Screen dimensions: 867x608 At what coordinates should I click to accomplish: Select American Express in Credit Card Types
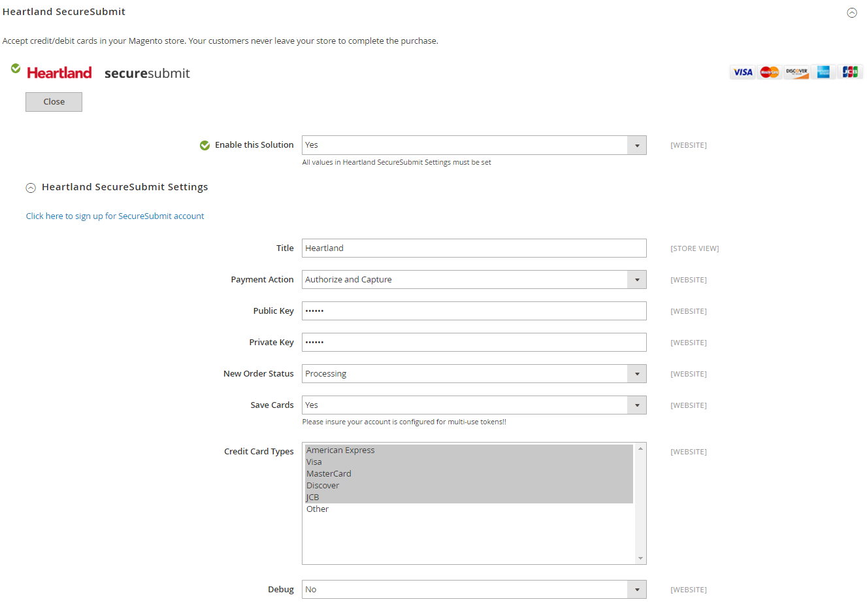coord(468,450)
